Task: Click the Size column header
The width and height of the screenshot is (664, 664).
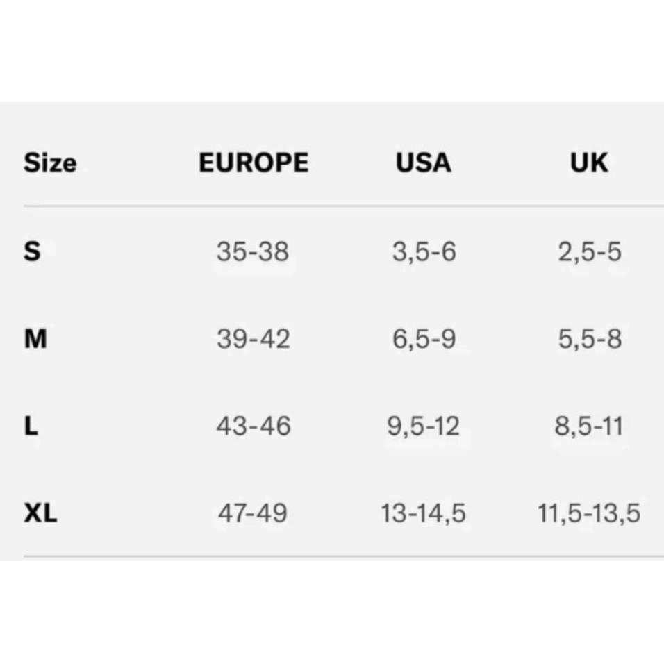Action: [50, 163]
